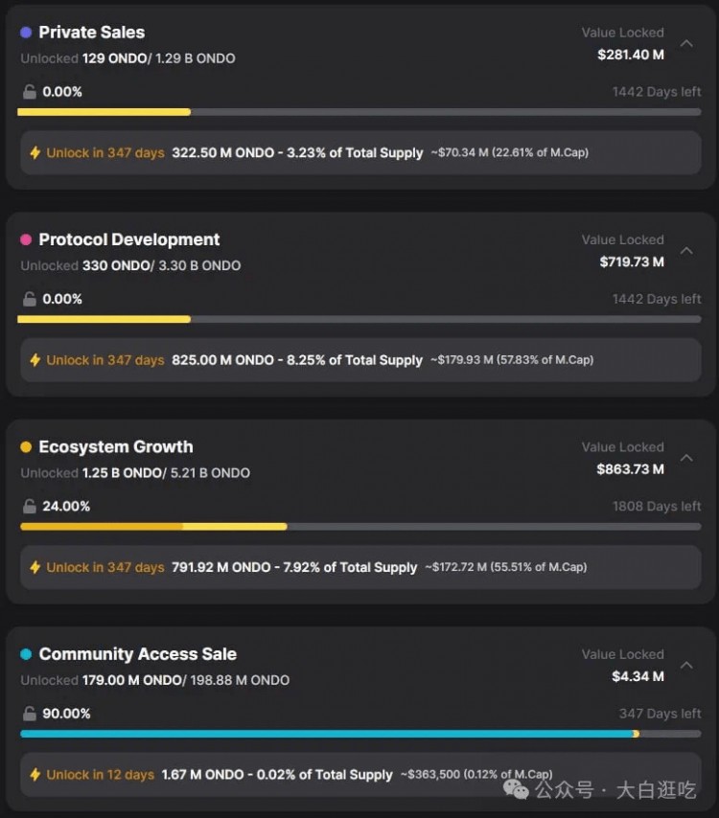Open the Protocol Development heading
The image size is (719, 818).
pyautogui.click(x=129, y=239)
